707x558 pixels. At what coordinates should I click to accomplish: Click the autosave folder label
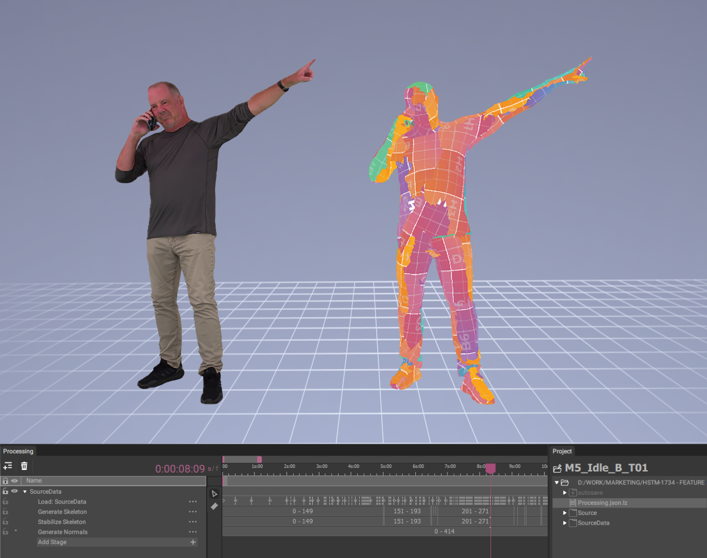[x=590, y=493]
